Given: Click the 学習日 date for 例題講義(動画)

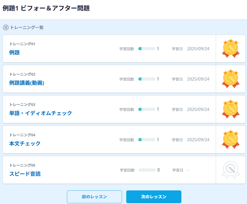Looking at the screenshot, I should click(x=198, y=79).
